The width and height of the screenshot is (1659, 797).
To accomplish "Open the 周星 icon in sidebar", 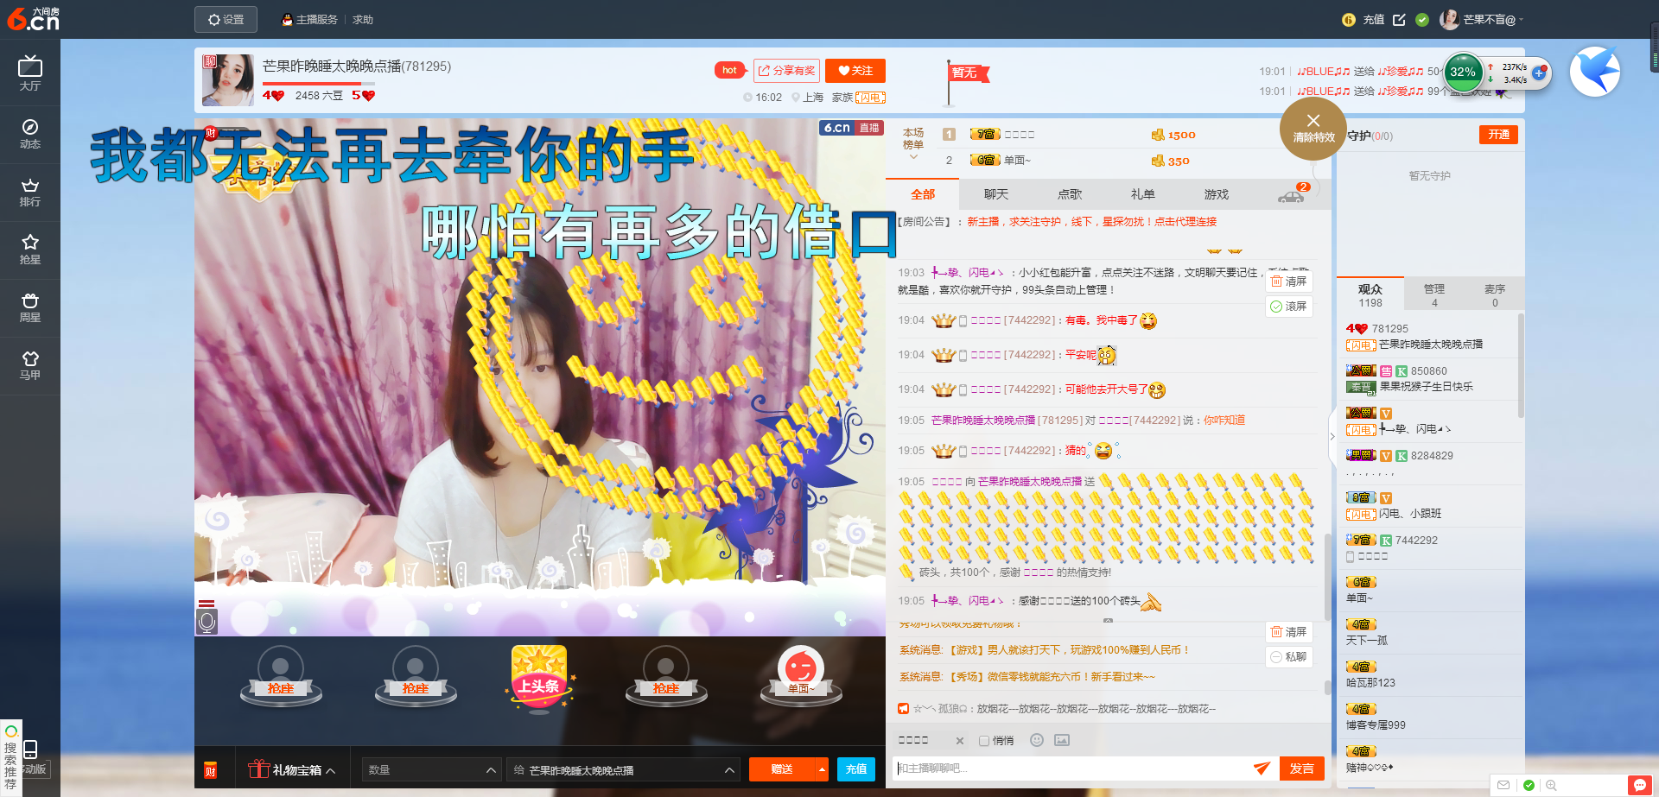I will [29, 307].
